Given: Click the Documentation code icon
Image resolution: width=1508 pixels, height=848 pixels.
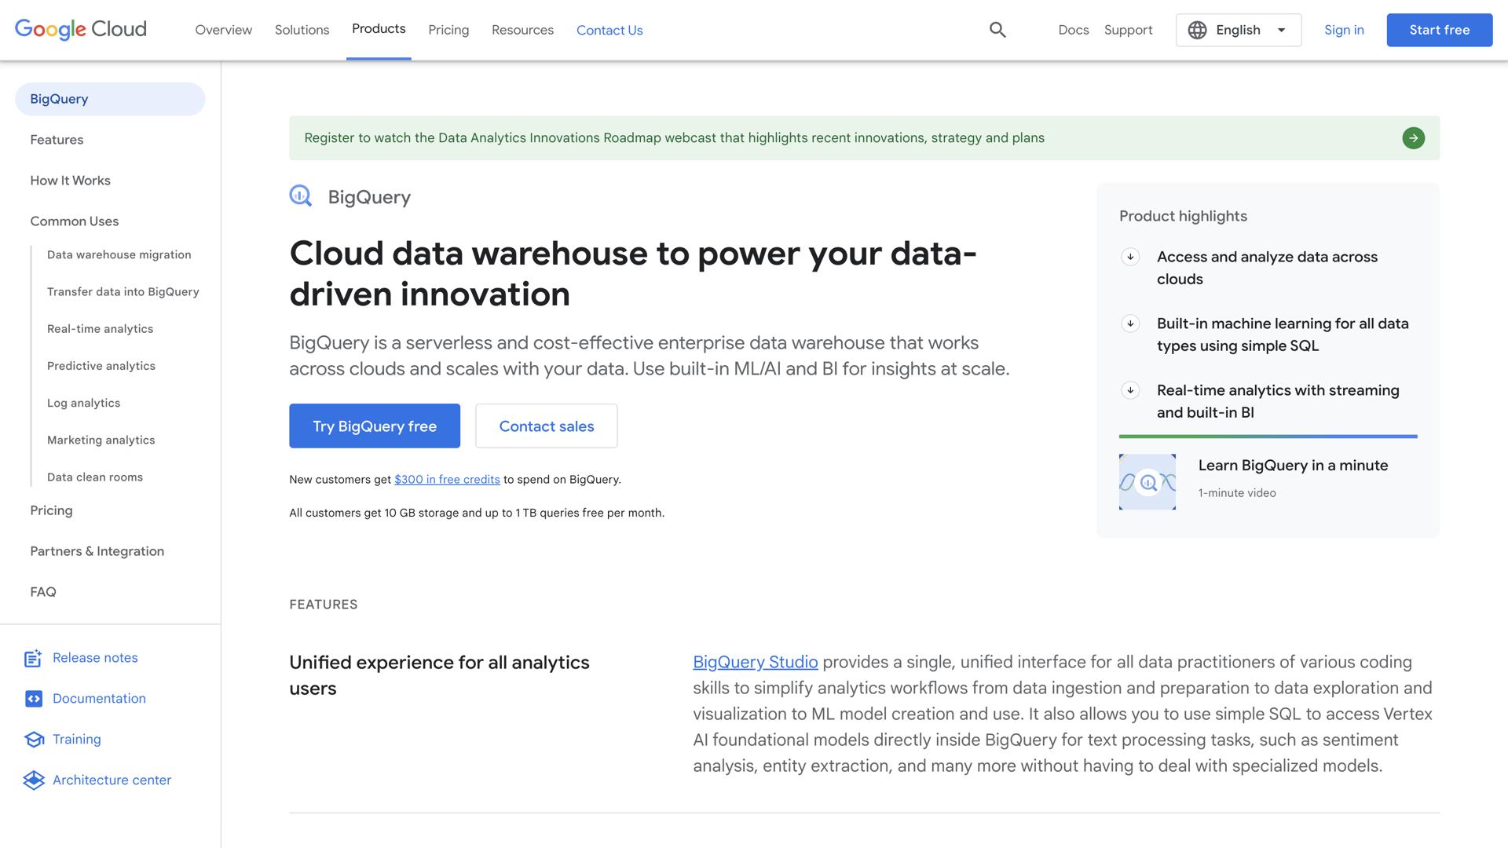Looking at the screenshot, I should click(x=33, y=699).
